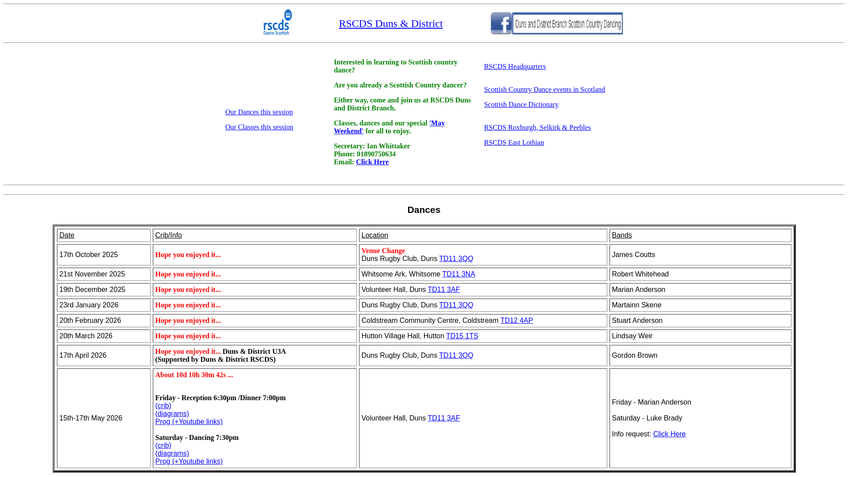Click the Gordon Brown band cell

coord(700,356)
